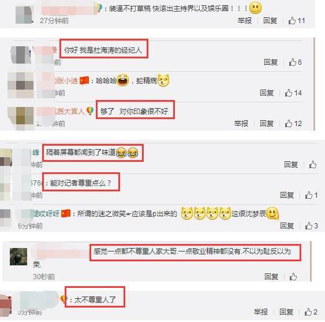Report the 太不尊重人了 comment
The width and height of the screenshot is (325, 322).
point(261,312)
